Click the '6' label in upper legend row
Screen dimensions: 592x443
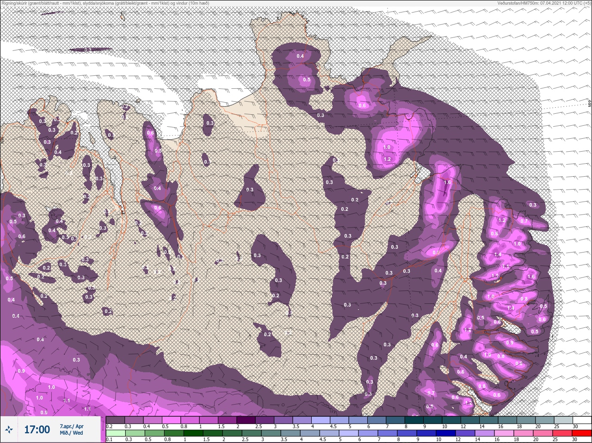[369, 427]
